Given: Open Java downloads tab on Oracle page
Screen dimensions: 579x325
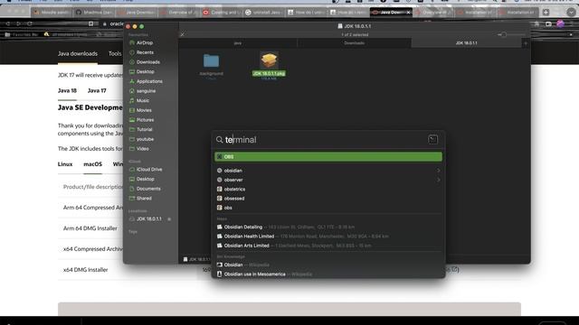Looking at the screenshot, I should (x=78, y=54).
